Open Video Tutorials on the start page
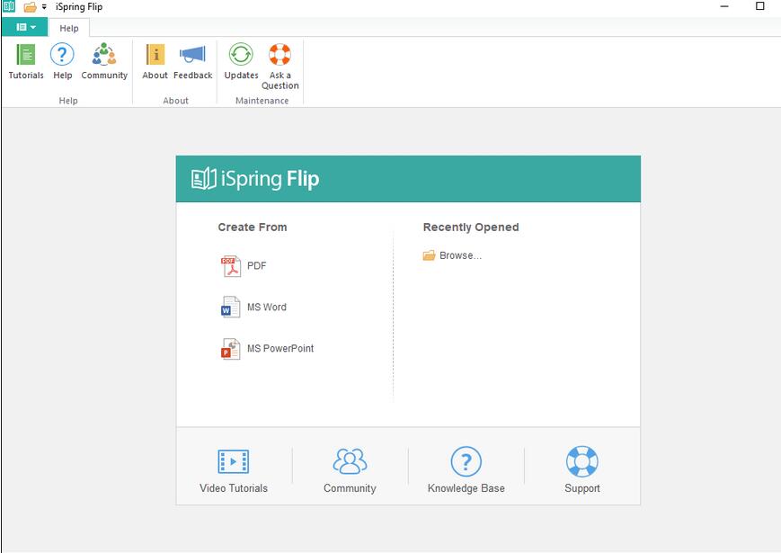The image size is (781, 553). [234, 470]
